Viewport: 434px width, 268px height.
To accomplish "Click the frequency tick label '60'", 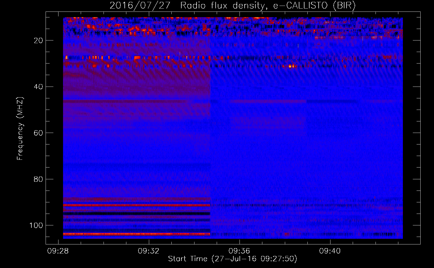I will (39, 133).
